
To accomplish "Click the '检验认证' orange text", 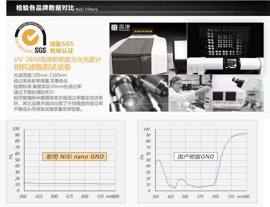I will (62, 51).
